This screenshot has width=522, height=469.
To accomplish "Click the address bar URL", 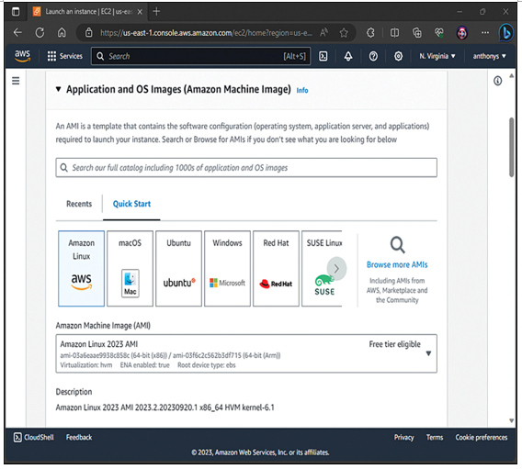I will (206, 32).
